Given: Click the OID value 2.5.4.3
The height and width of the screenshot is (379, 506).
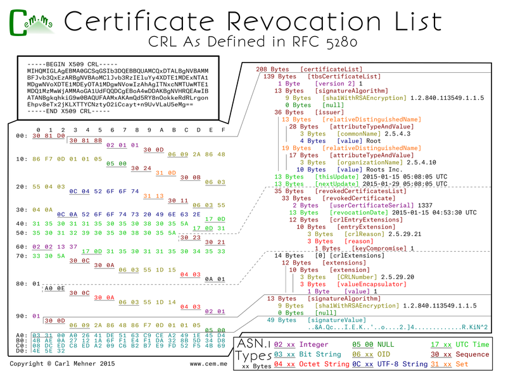Looking at the screenshot, I should [x=397, y=134].
